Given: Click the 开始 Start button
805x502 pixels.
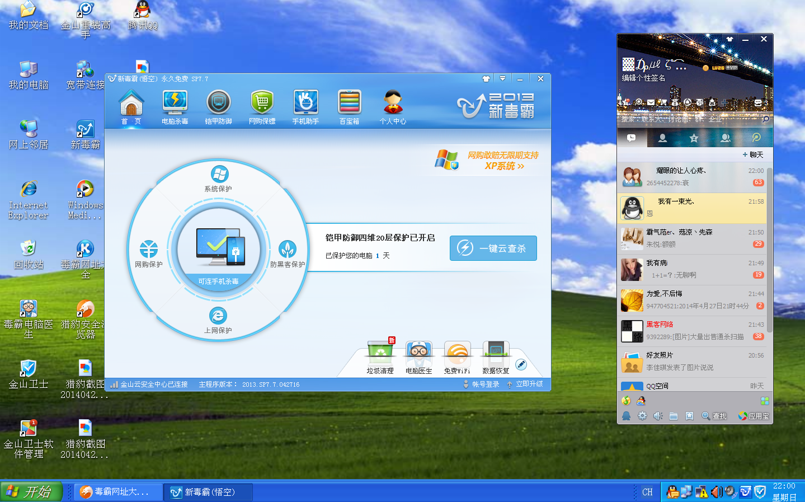Looking at the screenshot, I should pyautogui.click(x=31, y=492).
